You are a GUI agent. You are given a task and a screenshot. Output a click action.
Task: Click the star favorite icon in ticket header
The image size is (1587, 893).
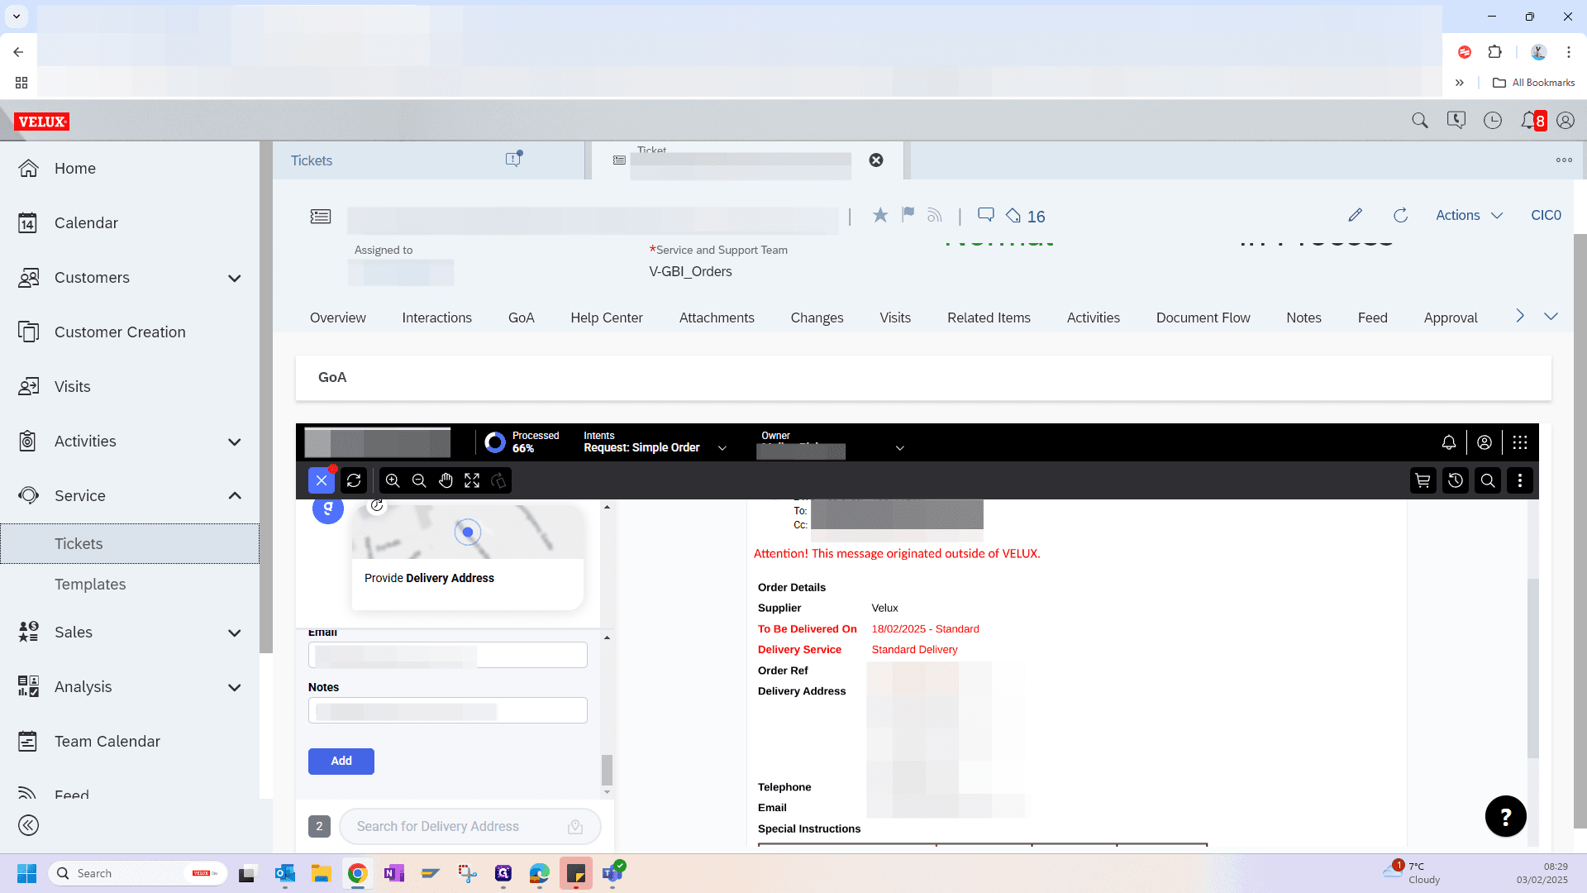point(880,216)
